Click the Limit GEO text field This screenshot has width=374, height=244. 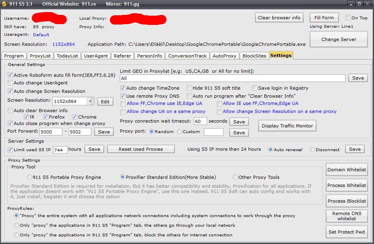(232, 78)
